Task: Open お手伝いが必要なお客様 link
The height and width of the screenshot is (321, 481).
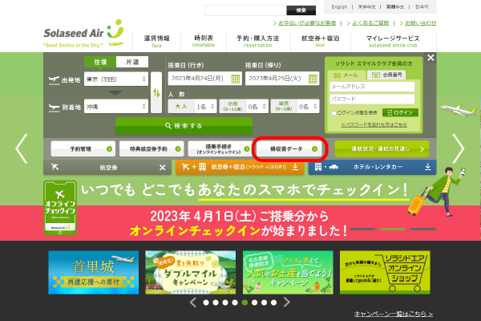Action: tap(307, 23)
